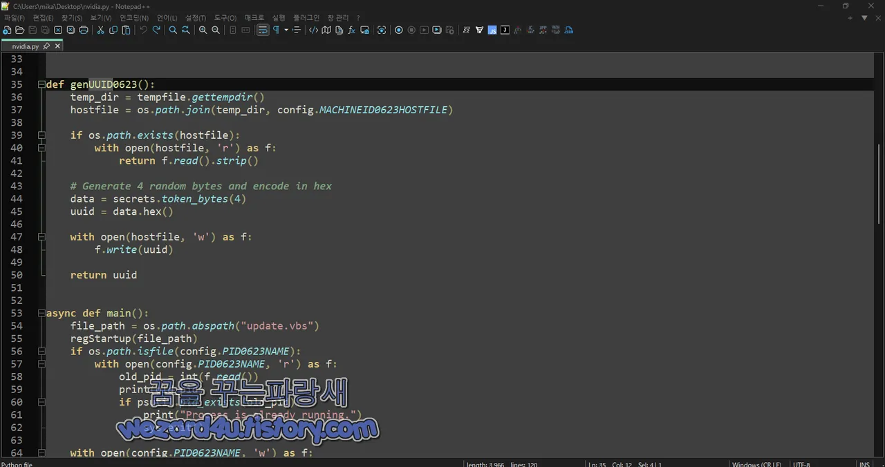Collapse the fold marker at line 60
This screenshot has width=885, height=467.
41,401
